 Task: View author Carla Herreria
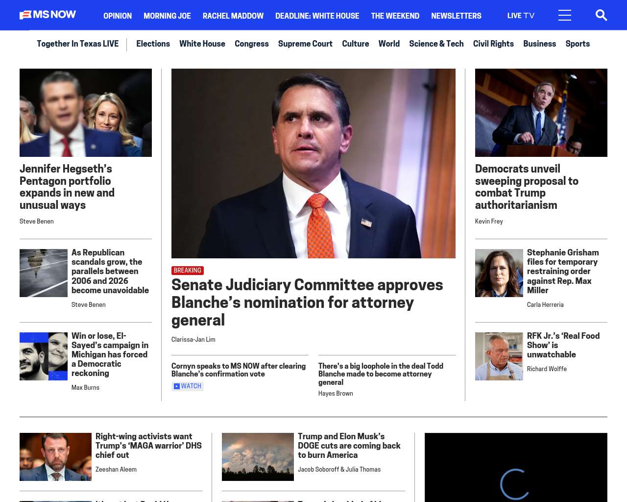tap(545, 304)
